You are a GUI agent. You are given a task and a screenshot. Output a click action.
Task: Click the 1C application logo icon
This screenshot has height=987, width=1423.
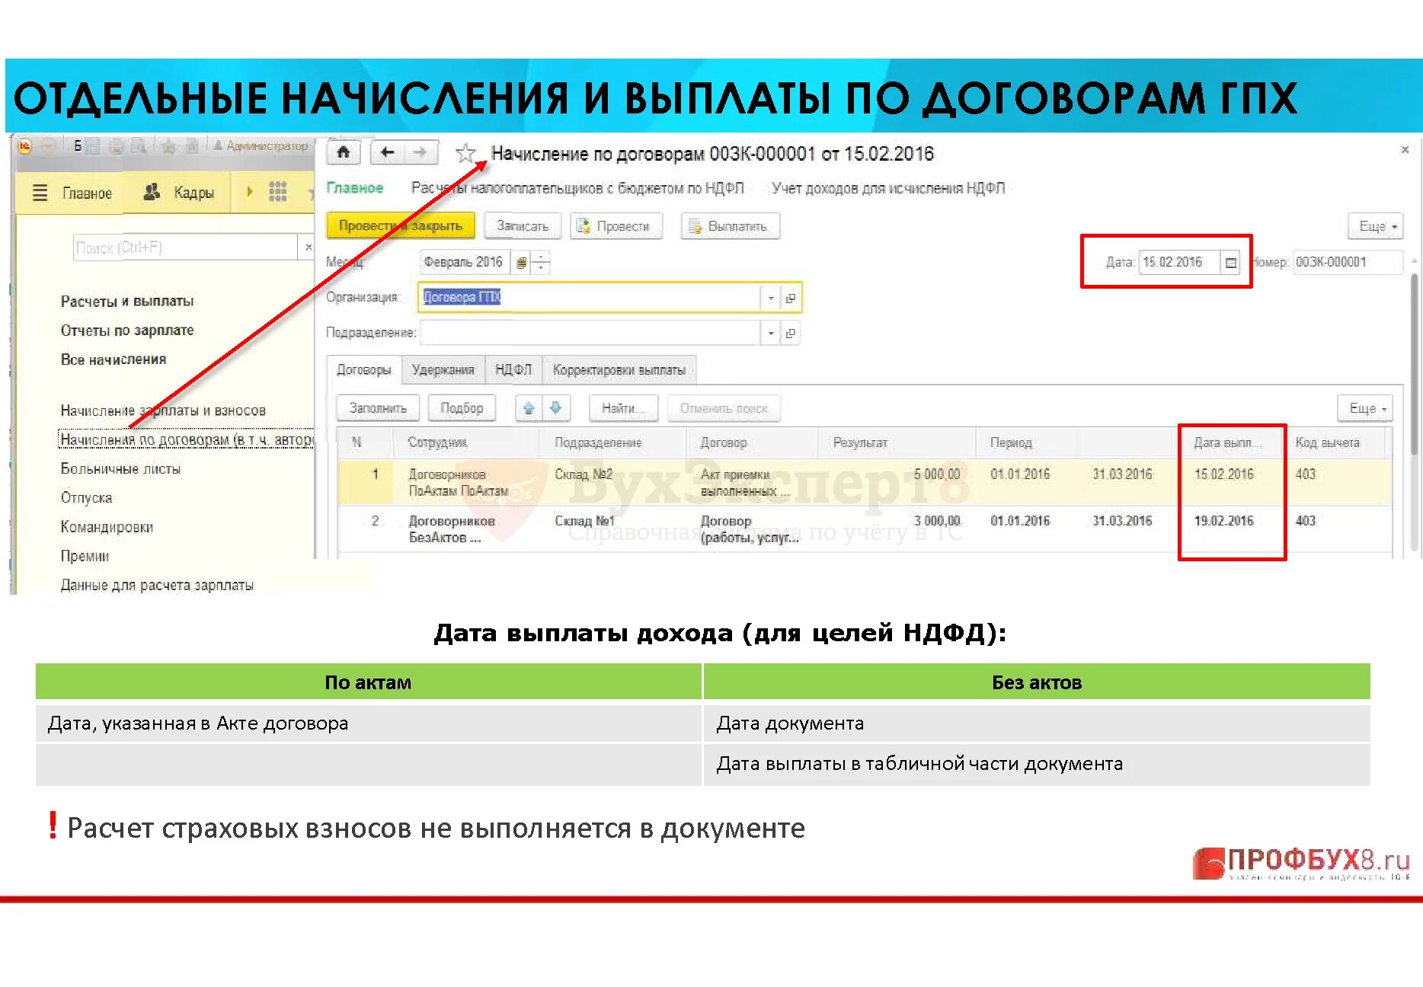(24, 147)
